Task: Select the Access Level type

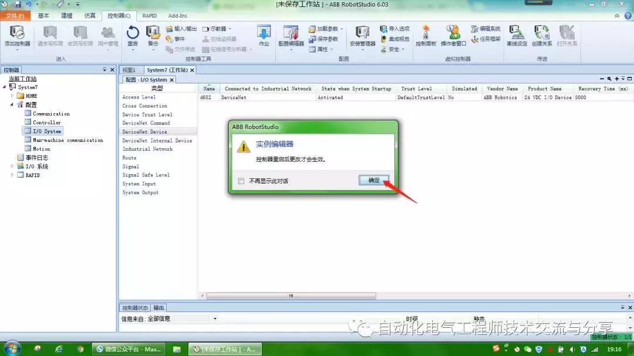Action: tap(139, 97)
